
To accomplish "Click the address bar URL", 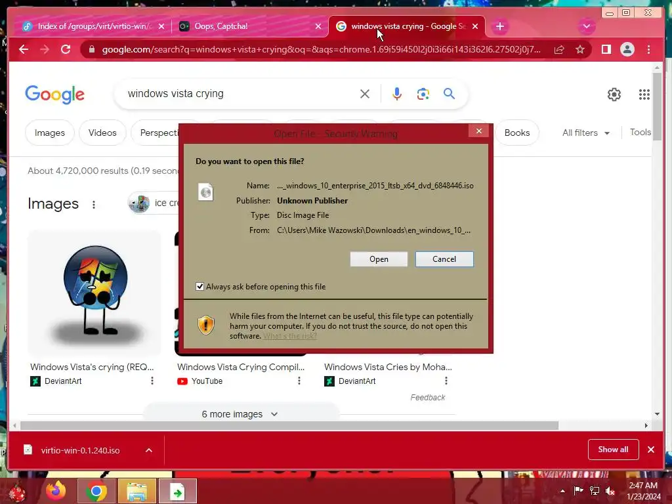I will click(x=321, y=50).
